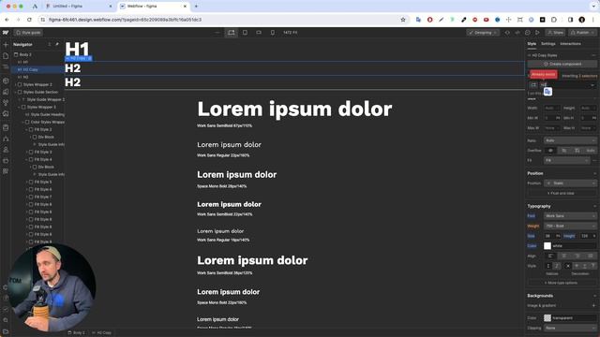Switch to the Style tab
Image resolution: width=600 pixels, height=337 pixels.
pos(532,44)
